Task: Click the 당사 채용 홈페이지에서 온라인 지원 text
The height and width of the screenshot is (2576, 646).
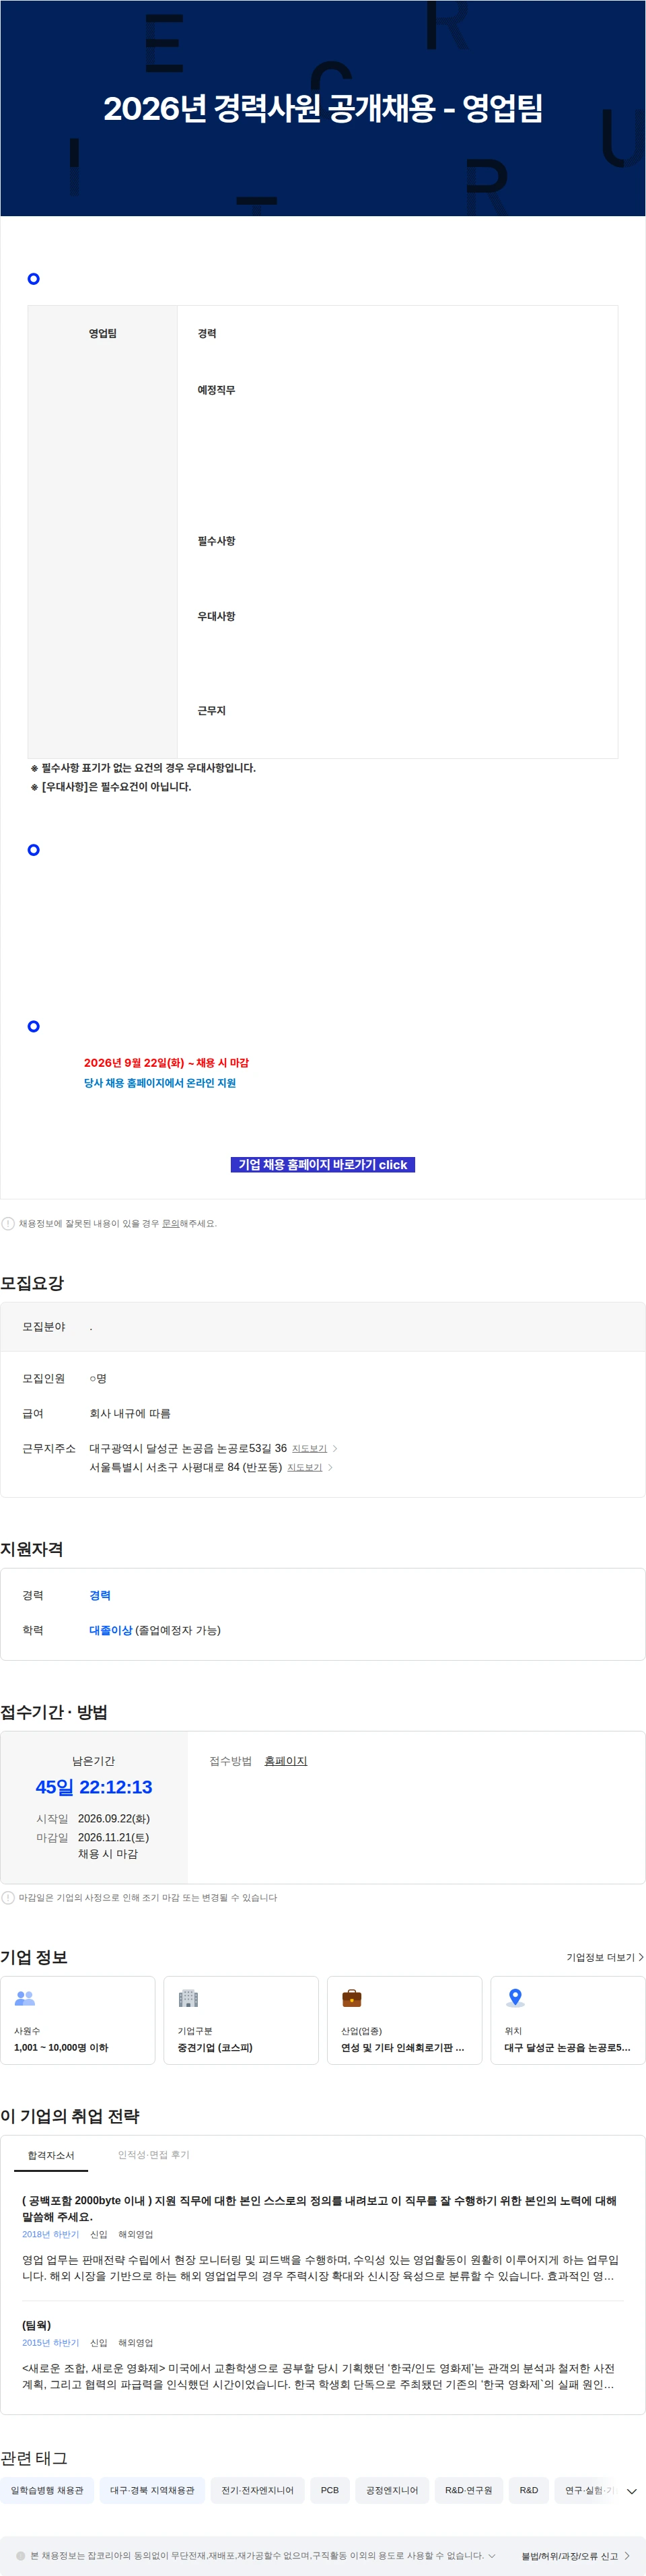Action: click(x=159, y=1082)
